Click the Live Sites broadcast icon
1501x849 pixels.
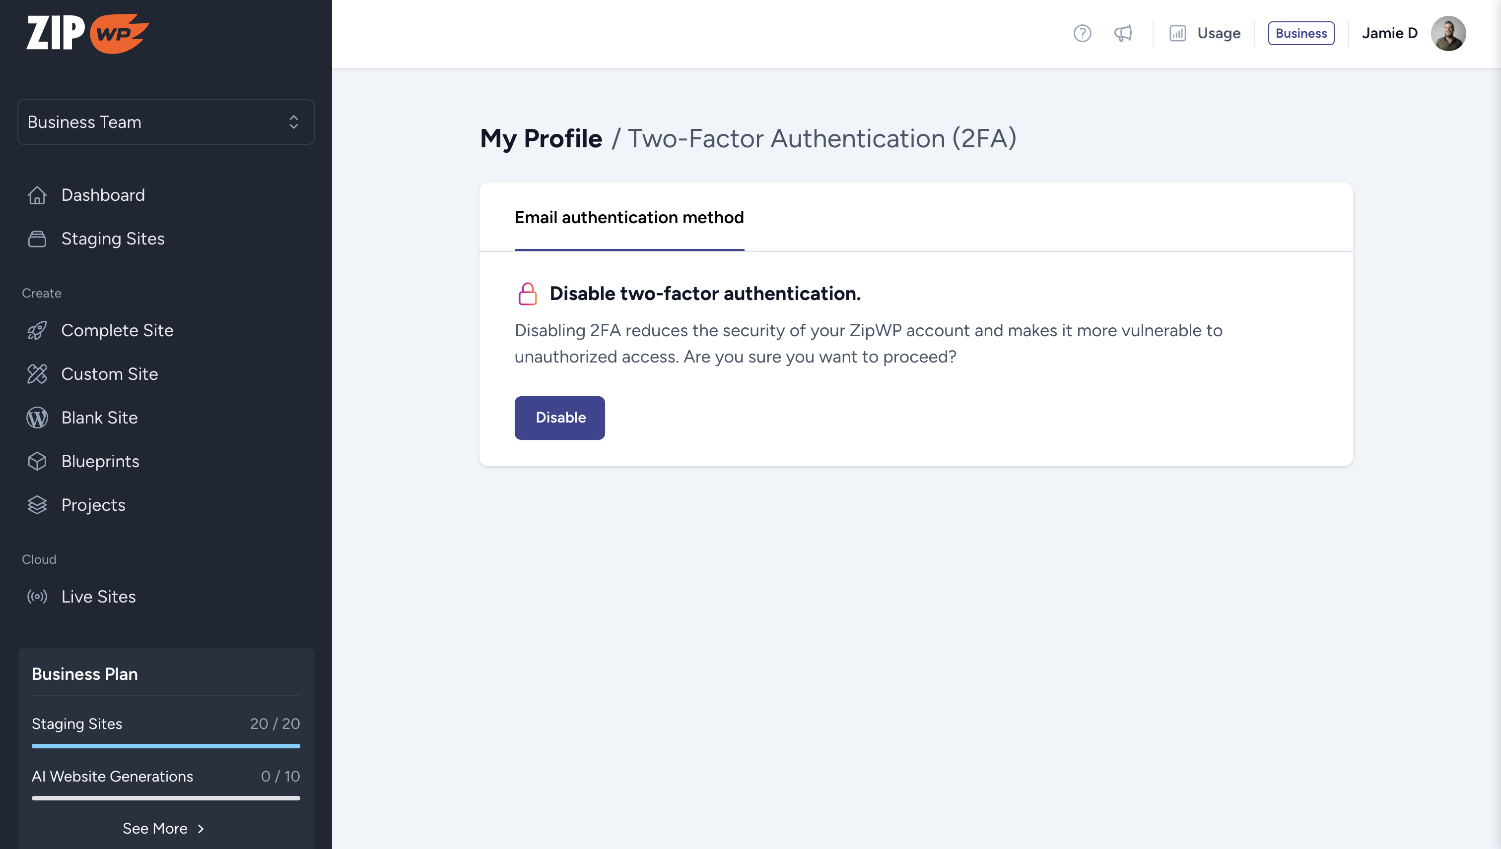pos(37,597)
